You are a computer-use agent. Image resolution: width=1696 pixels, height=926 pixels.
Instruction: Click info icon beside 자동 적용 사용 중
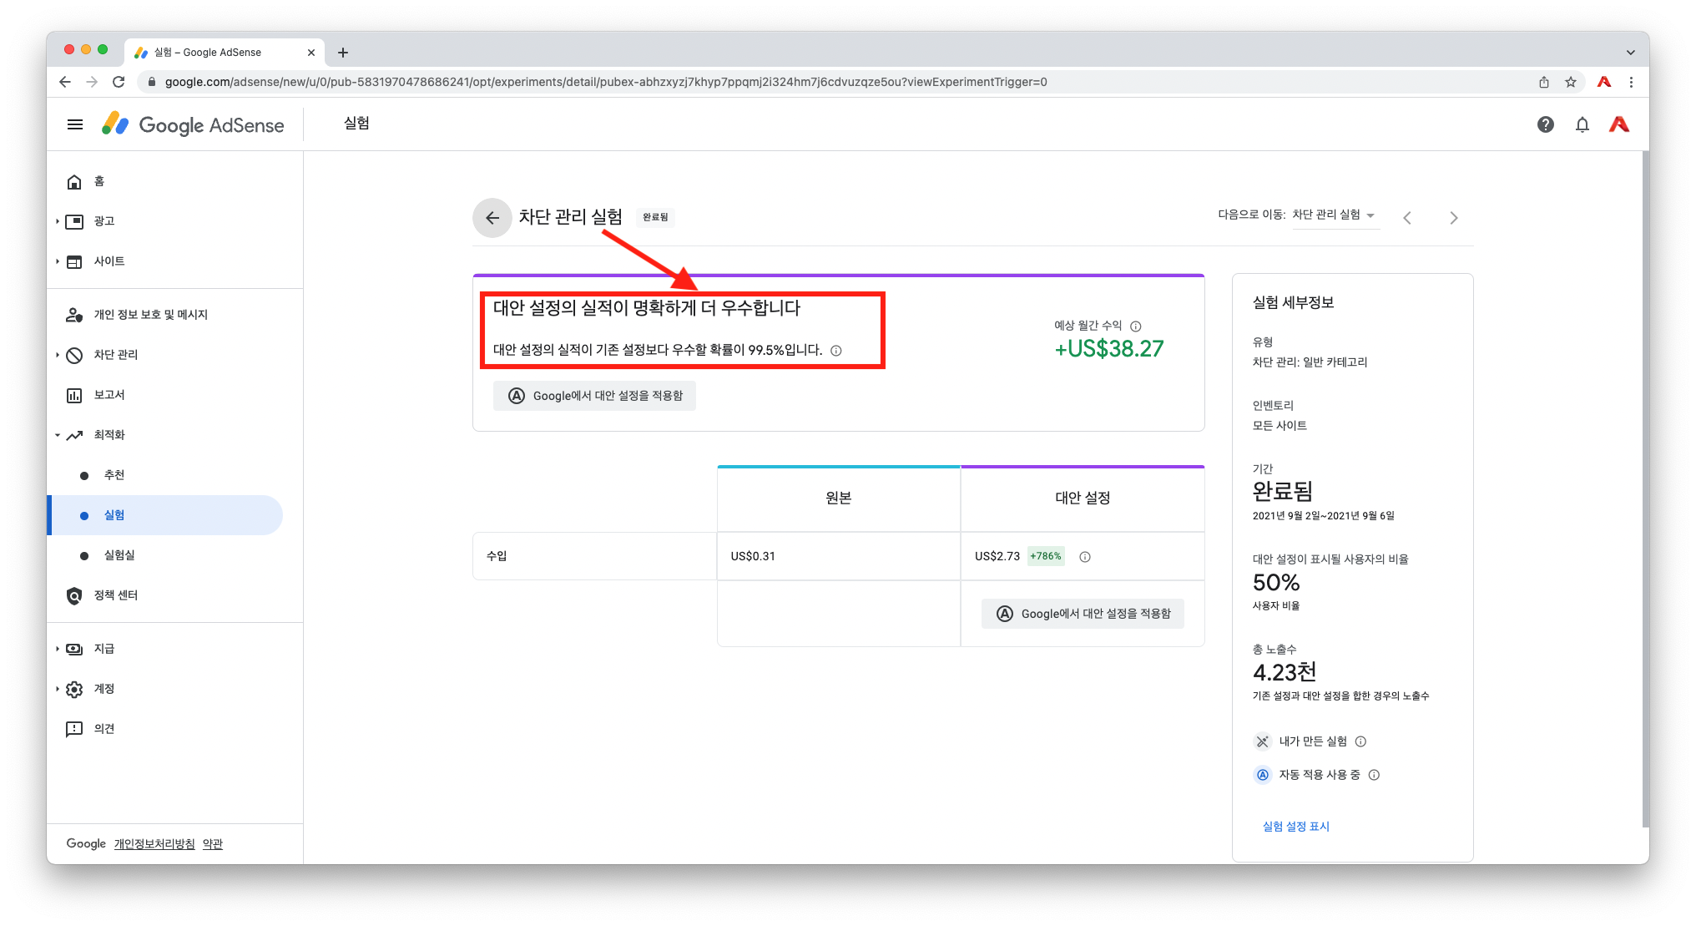click(x=1374, y=775)
